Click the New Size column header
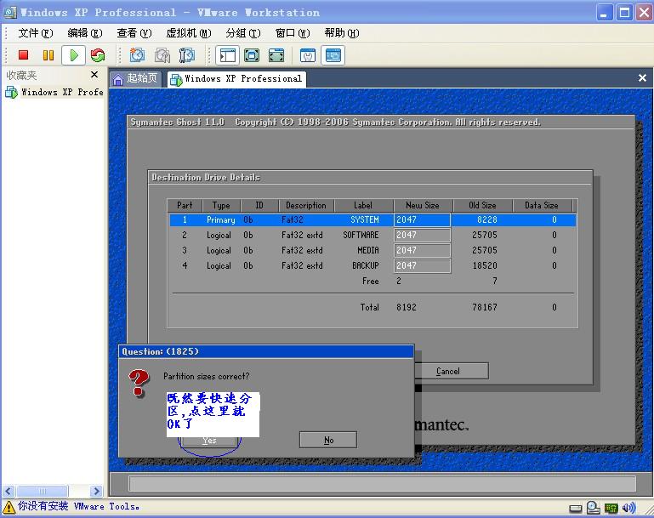Screen dimensions: 654x518 pos(423,205)
